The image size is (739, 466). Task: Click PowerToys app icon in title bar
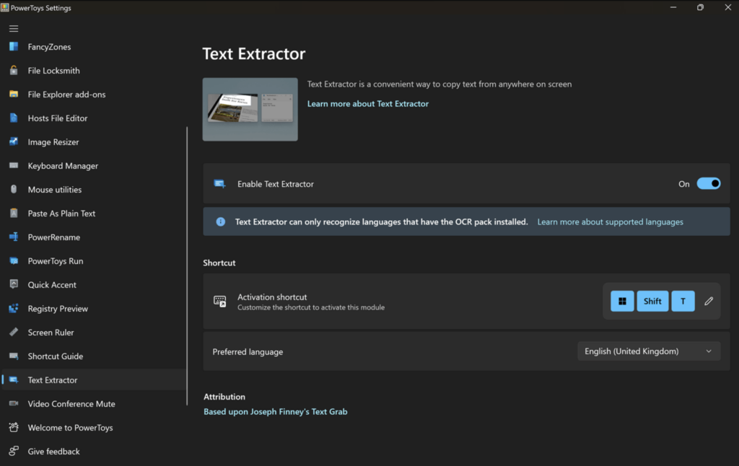5,7
